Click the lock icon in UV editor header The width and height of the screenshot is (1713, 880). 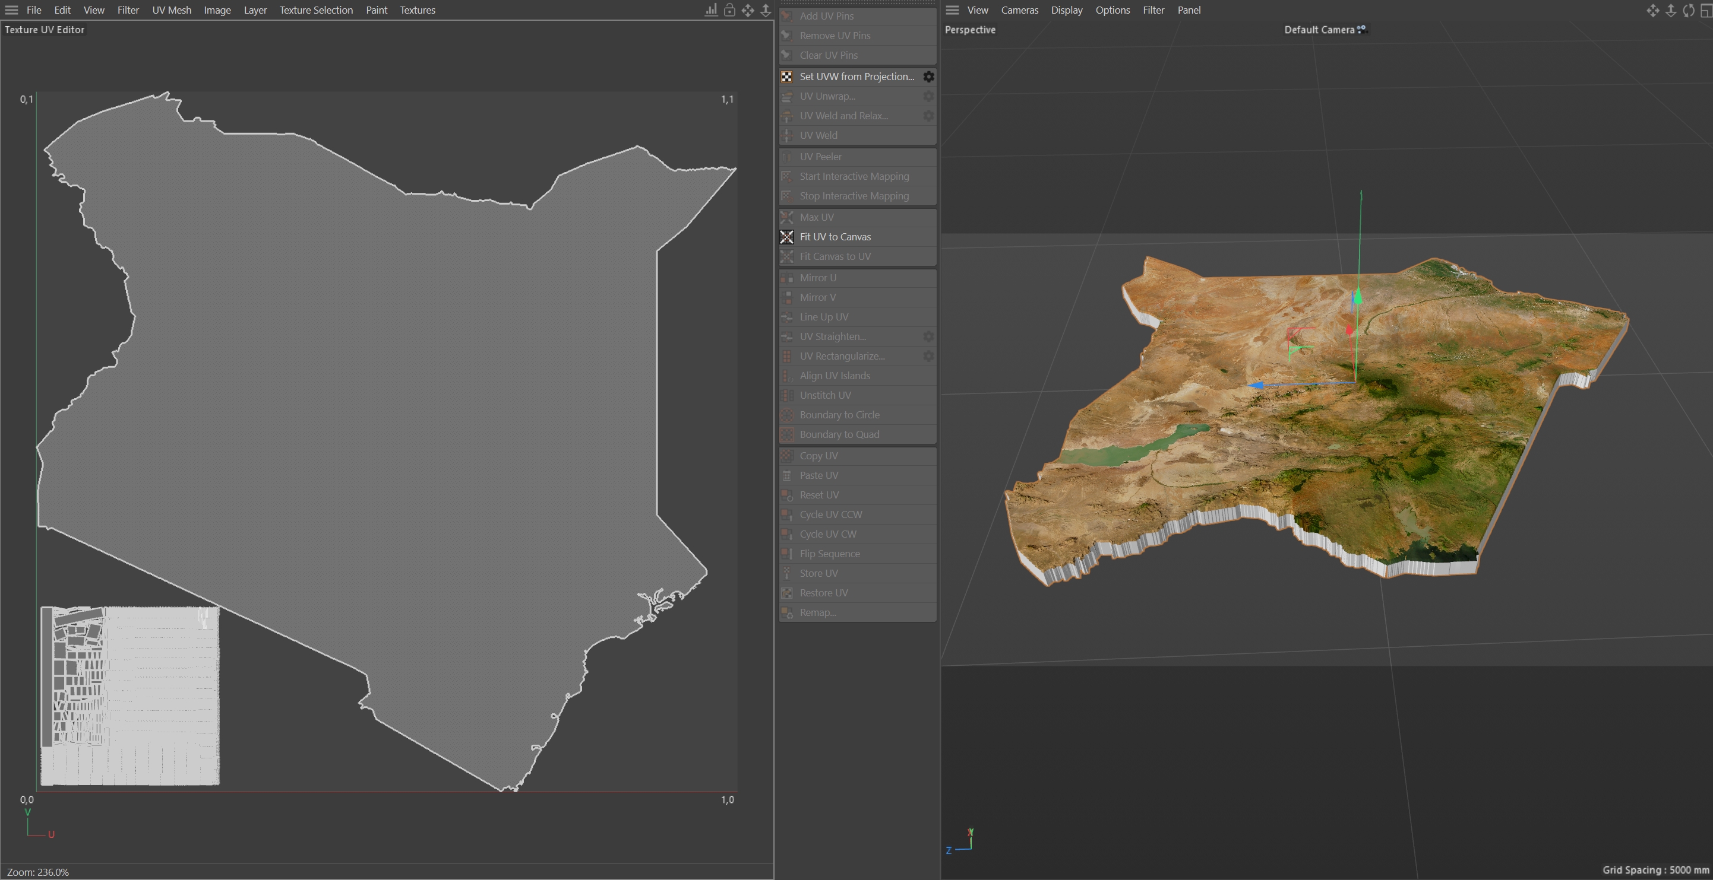(729, 10)
